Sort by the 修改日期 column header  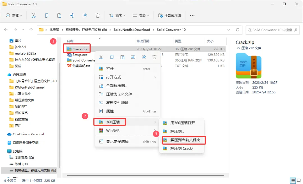point(143,41)
